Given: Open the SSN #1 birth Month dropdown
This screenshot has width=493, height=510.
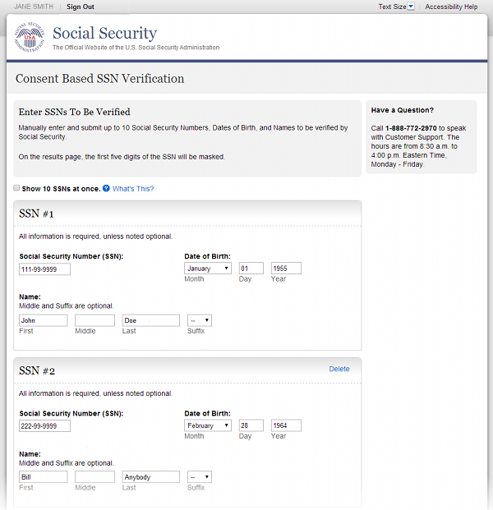Looking at the screenshot, I should (x=208, y=269).
